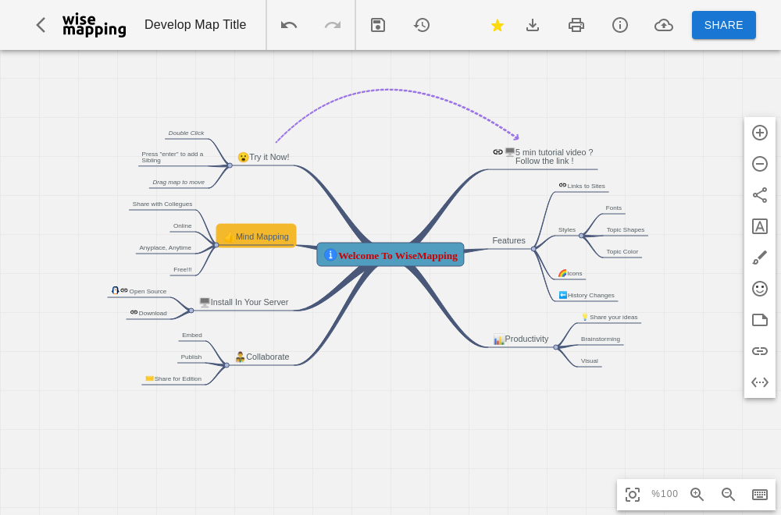The image size is (781, 515).
Task: Select the Productivity topic
Action: point(521,339)
